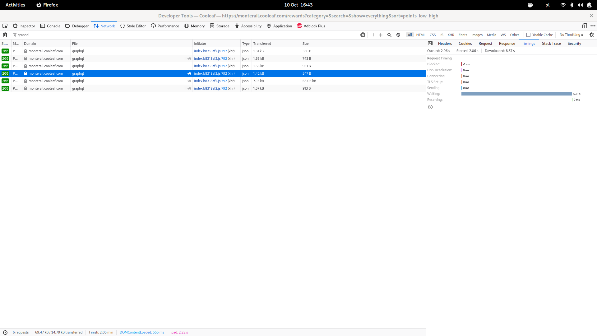Open network settings gear icon
This screenshot has height=336, width=597.
592,35
